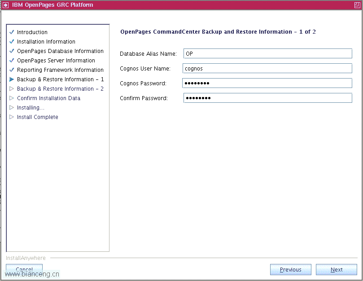The image size is (363, 281).
Task: Select the Introduction step checkmark
Action: pos(12,32)
